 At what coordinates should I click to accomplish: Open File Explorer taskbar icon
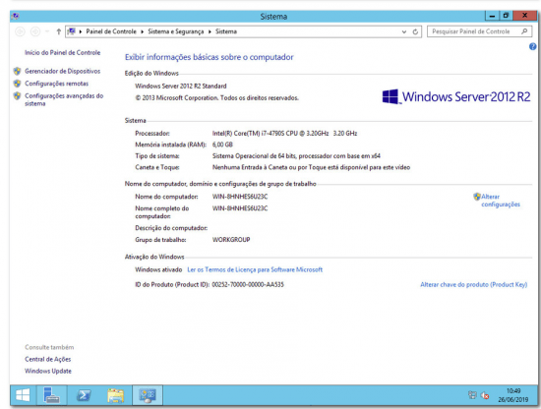[x=115, y=395]
